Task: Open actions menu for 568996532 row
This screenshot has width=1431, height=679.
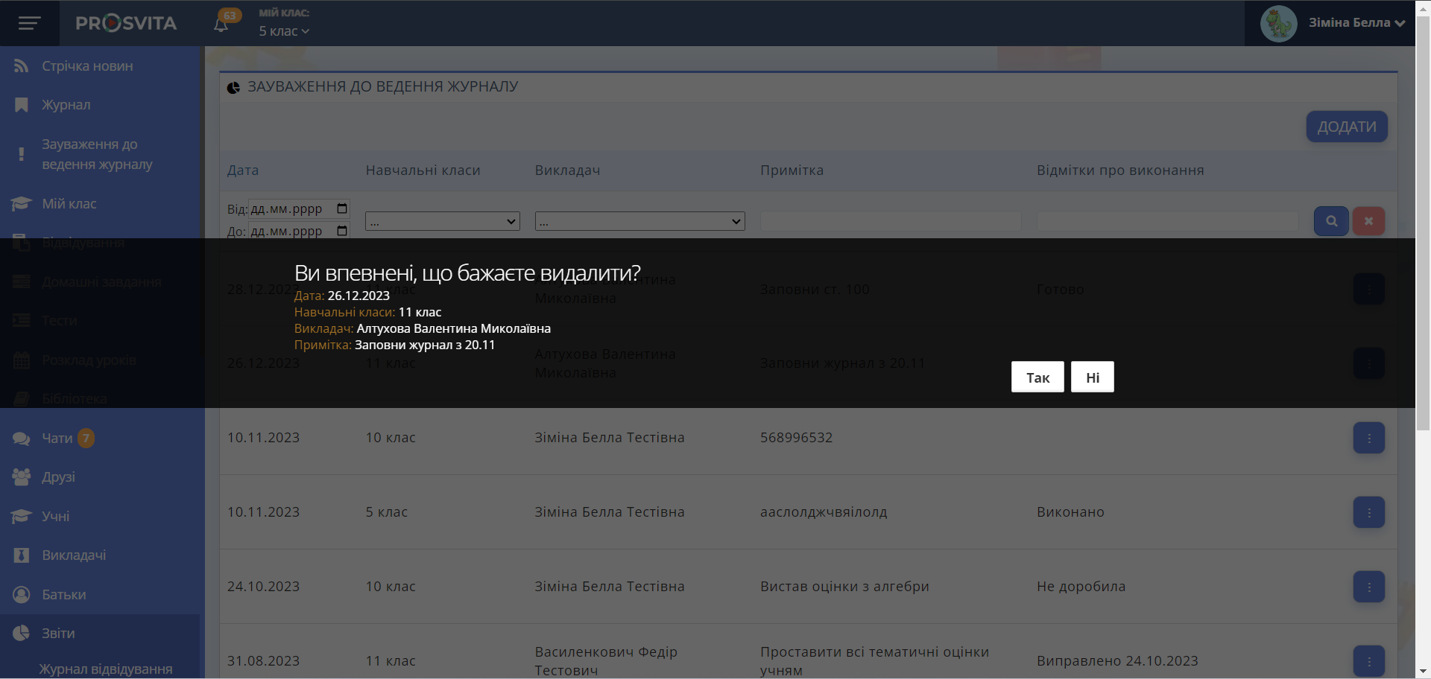Action: click(1368, 438)
